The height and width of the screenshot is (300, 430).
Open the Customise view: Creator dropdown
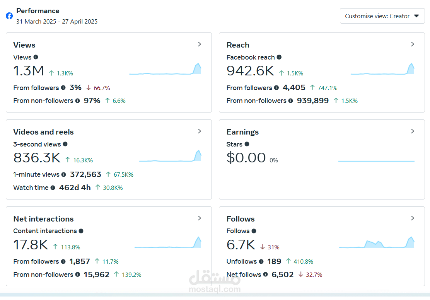tap(382, 16)
